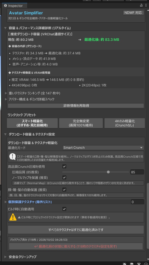Click 診断情報を再取得 button

(x=76, y=106)
